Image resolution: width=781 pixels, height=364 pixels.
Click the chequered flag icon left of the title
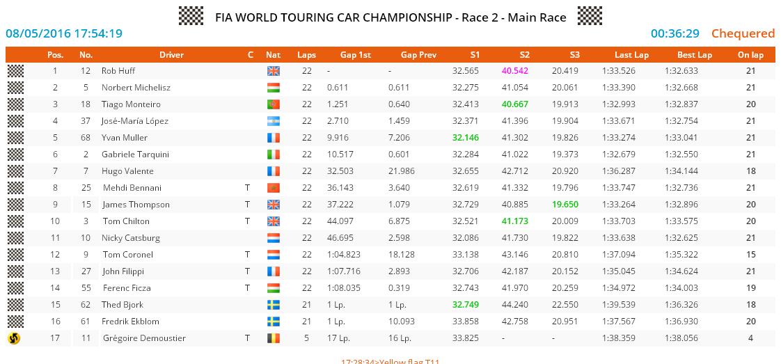click(191, 16)
